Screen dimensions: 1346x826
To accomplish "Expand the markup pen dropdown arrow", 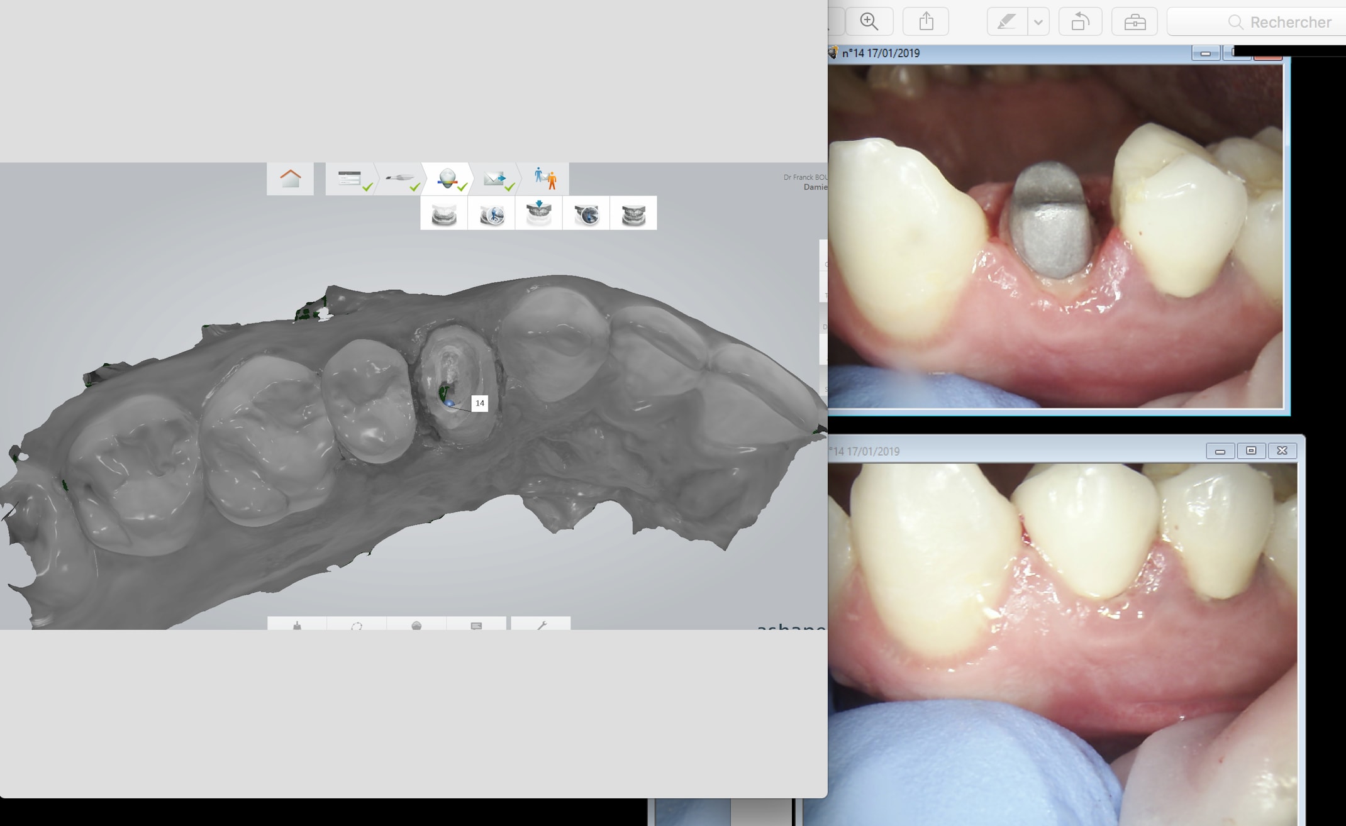I will 1038,22.
